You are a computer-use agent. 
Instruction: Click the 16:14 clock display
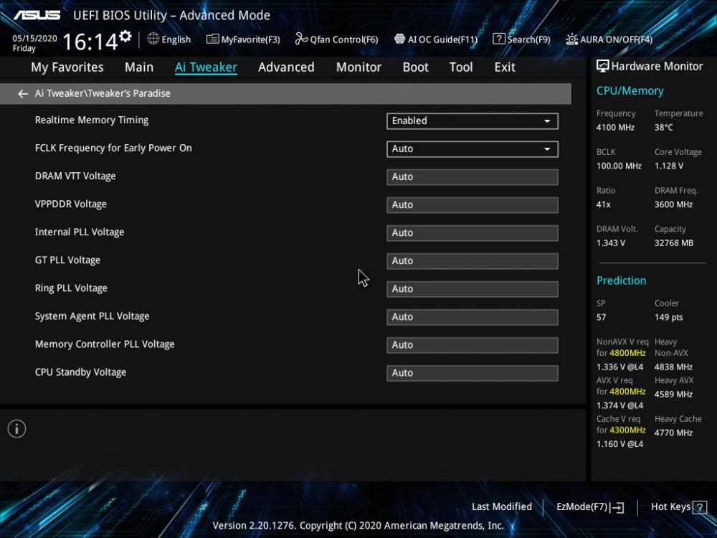(90, 42)
